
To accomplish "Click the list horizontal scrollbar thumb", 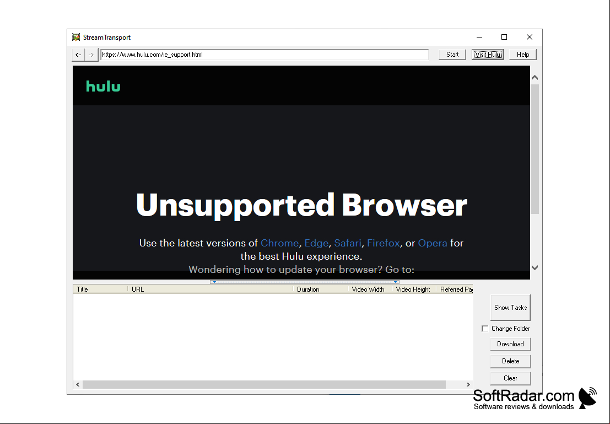I will [264, 385].
